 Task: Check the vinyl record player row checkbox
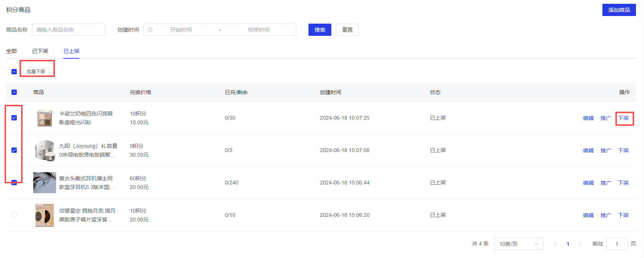pyautogui.click(x=14, y=215)
